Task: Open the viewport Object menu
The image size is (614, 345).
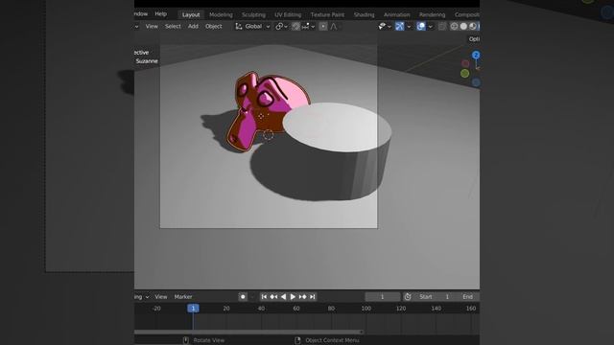Action: point(213,26)
